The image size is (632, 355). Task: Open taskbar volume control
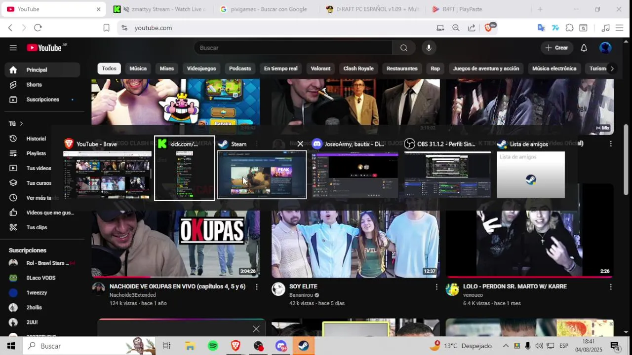click(539, 346)
